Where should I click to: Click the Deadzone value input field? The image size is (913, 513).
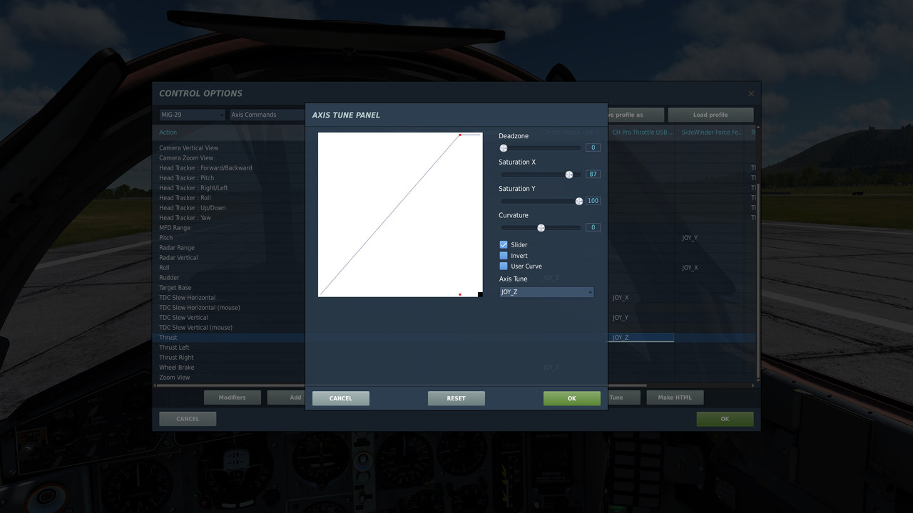click(x=593, y=147)
